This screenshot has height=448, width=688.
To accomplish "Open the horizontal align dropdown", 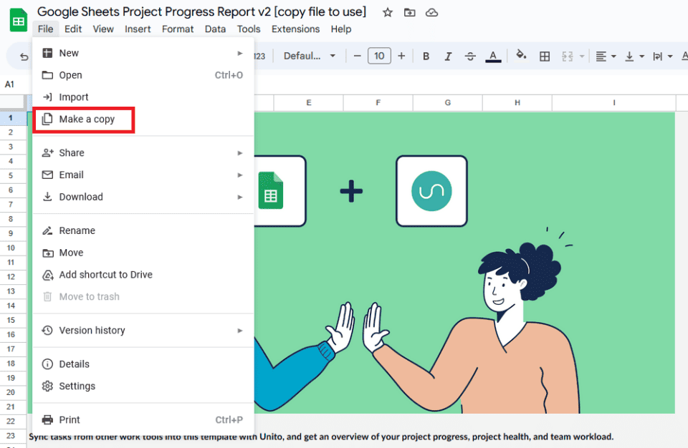I will point(603,55).
